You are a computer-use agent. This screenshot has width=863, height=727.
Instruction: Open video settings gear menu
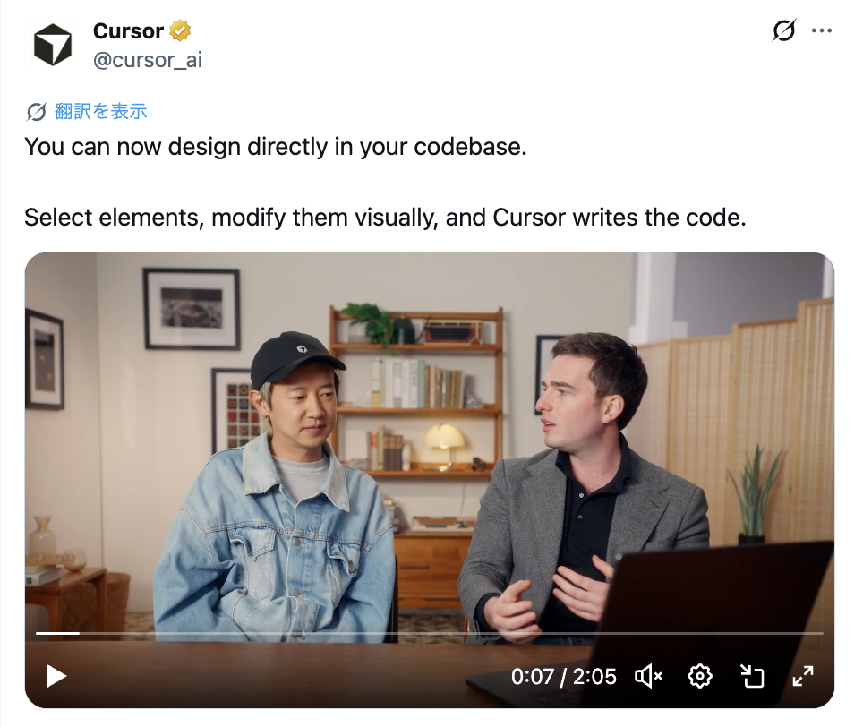[699, 676]
